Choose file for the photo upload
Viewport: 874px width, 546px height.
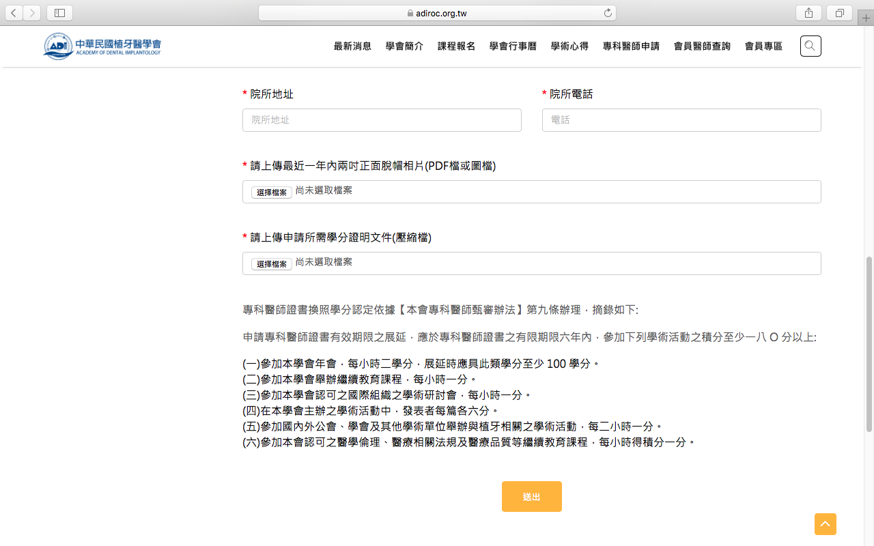coord(272,192)
